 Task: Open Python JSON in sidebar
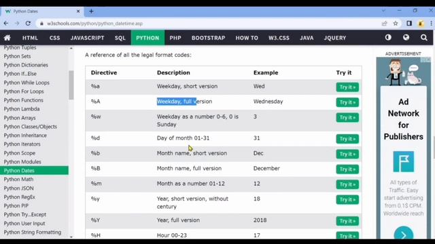[x=18, y=188]
